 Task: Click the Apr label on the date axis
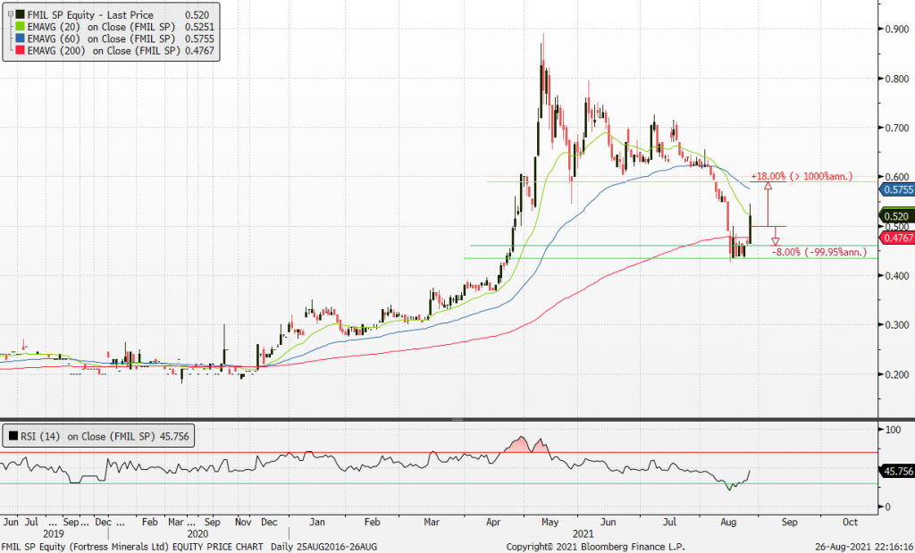tap(493, 522)
